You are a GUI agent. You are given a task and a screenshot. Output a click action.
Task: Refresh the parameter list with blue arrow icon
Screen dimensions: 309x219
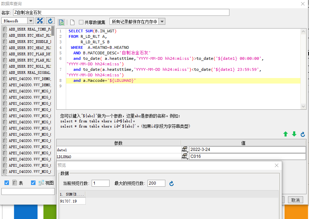303,134
